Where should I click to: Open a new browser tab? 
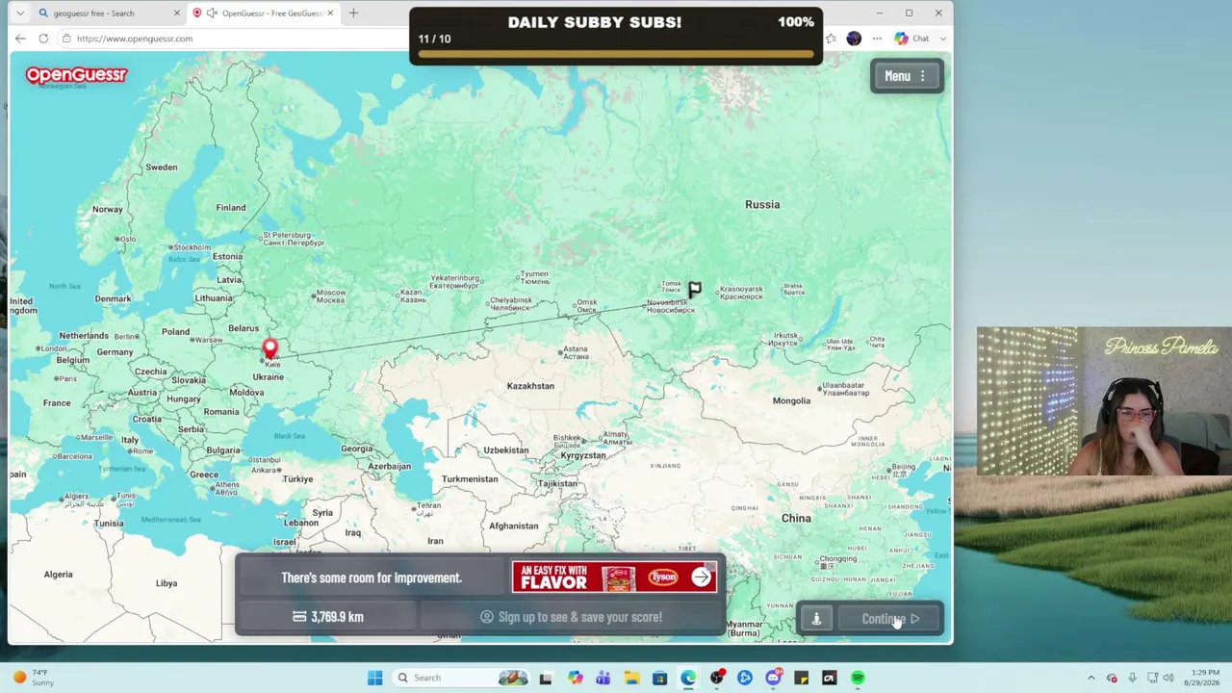[353, 13]
